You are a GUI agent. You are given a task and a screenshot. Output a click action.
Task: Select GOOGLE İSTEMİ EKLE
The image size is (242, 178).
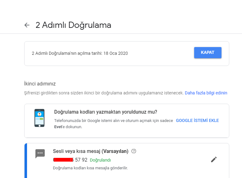pyautogui.click(x=197, y=120)
